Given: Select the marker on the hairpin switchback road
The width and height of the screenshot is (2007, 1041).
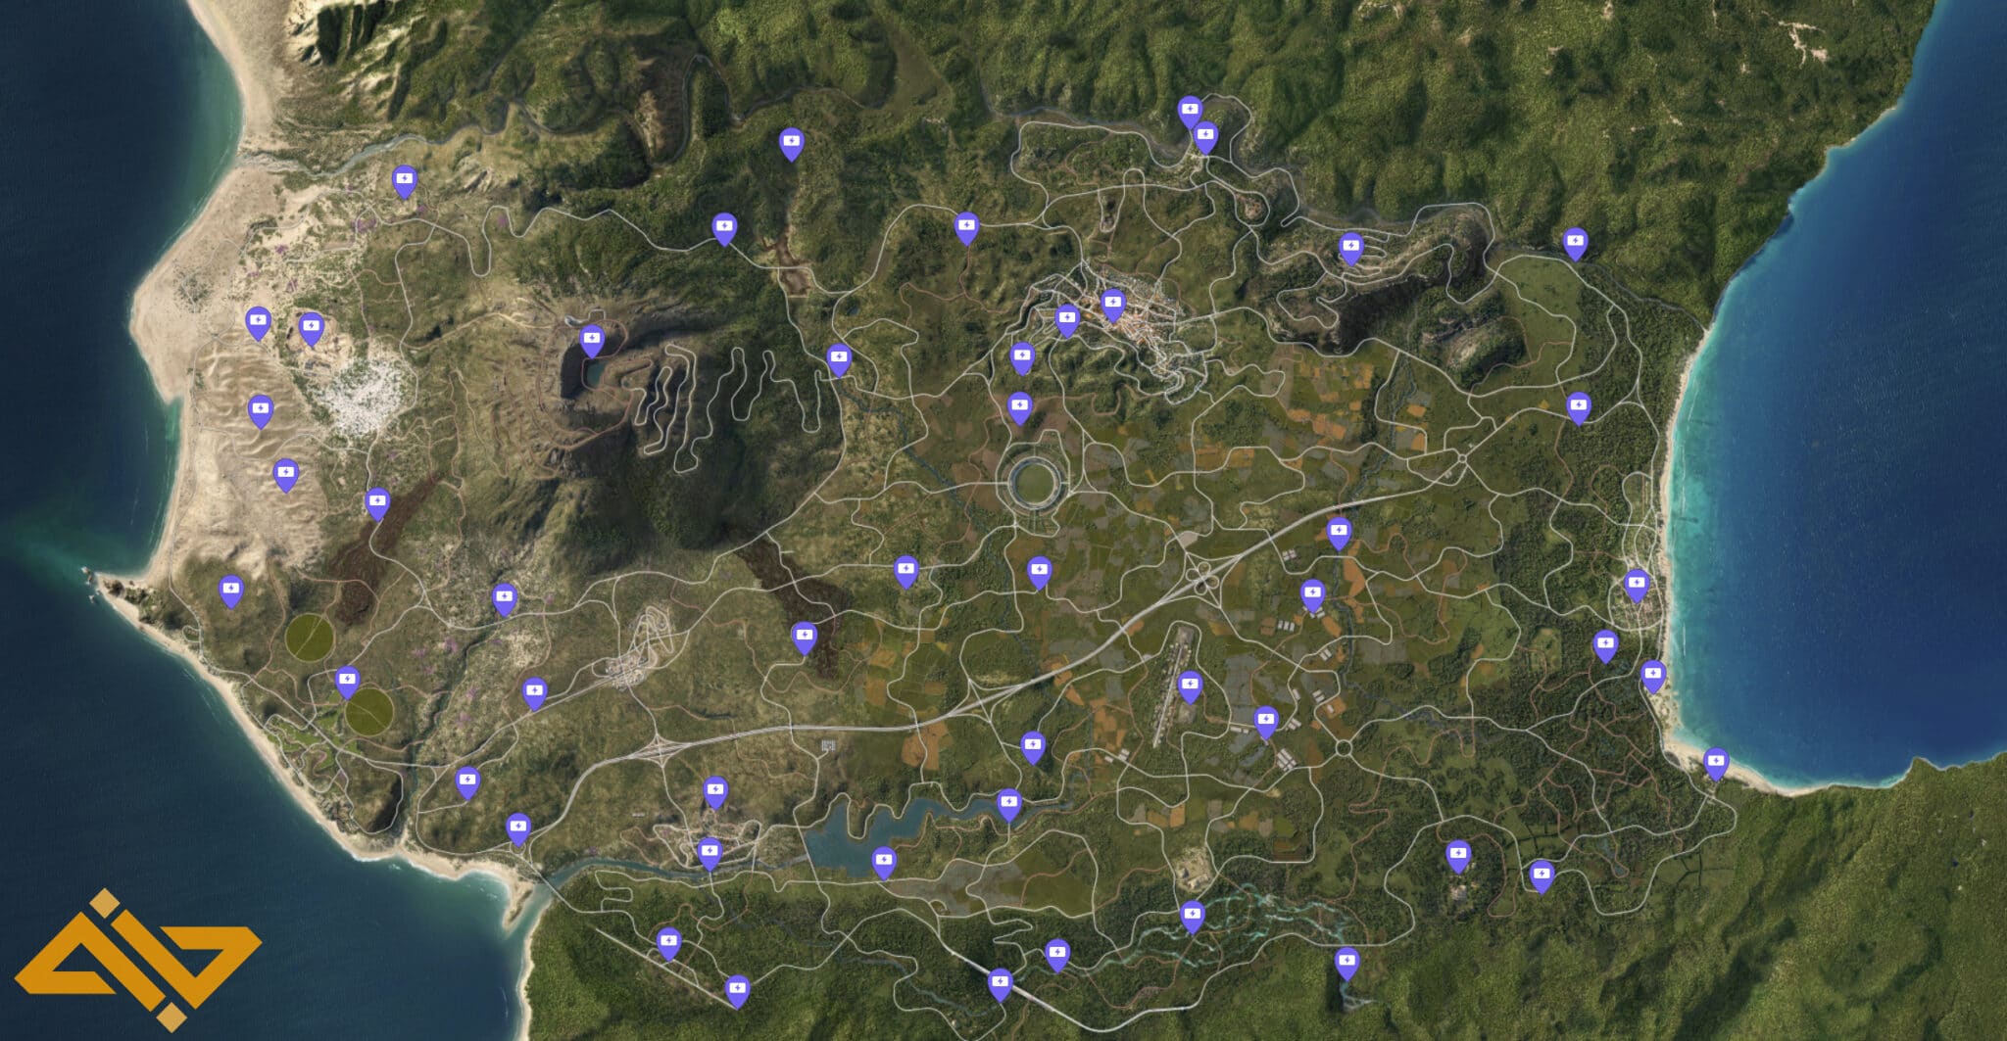Looking at the screenshot, I should click(x=1351, y=249).
